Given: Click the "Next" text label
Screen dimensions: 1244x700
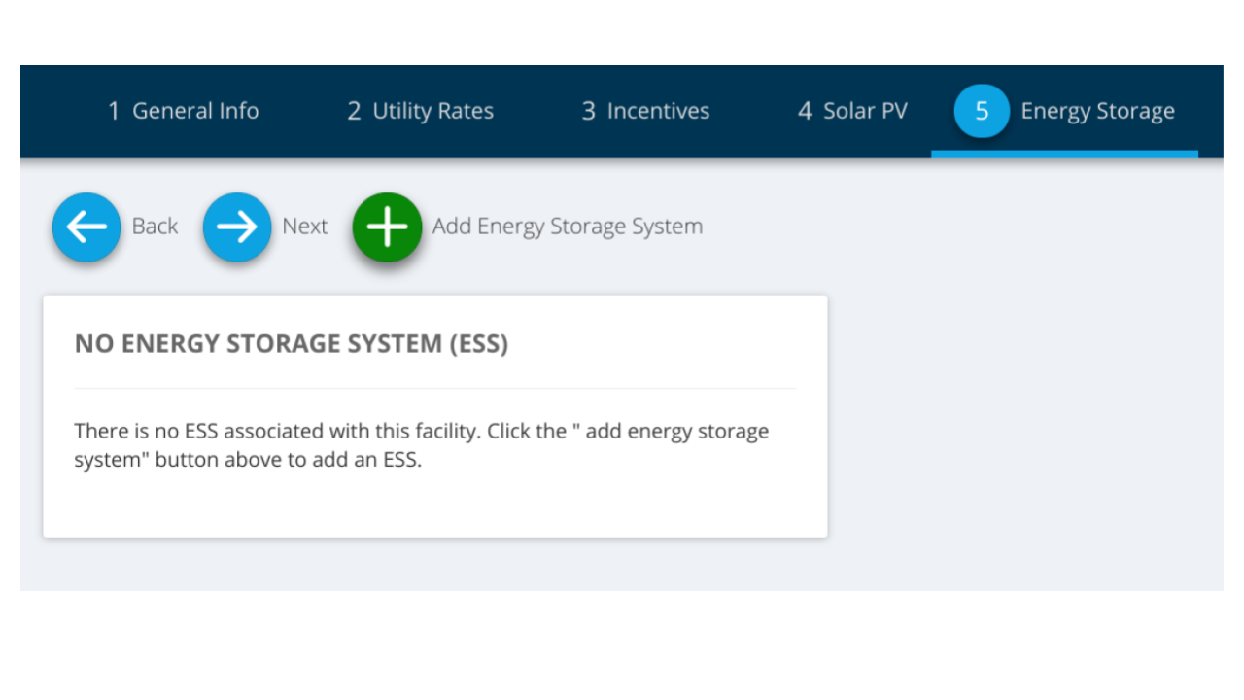Looking at the screenshot, I should click(x=305, y=227).
